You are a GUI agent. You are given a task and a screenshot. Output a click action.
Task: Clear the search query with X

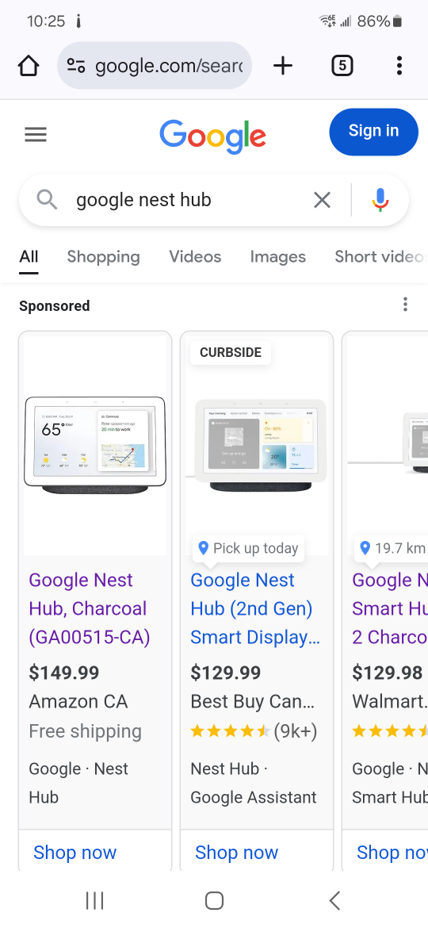[322, 200]
